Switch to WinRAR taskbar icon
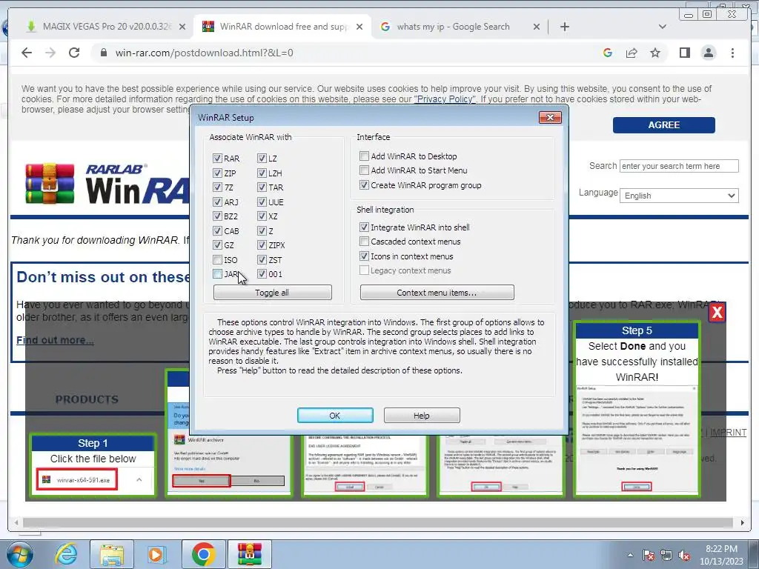Viewport: 759px width, 569px height. pyautogui.click(x=249, y=554)
